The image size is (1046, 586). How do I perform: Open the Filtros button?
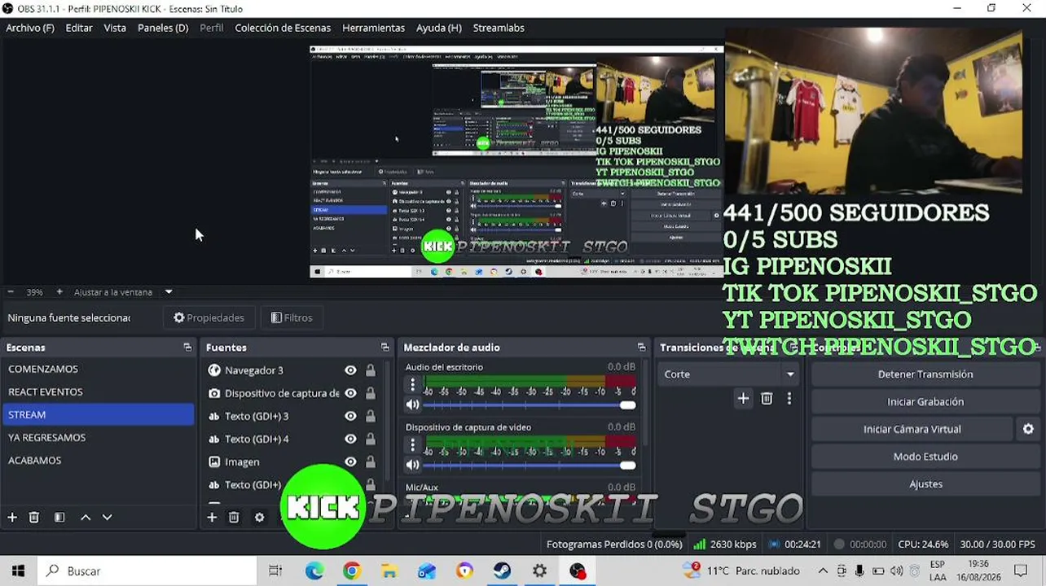click(292, 317)
